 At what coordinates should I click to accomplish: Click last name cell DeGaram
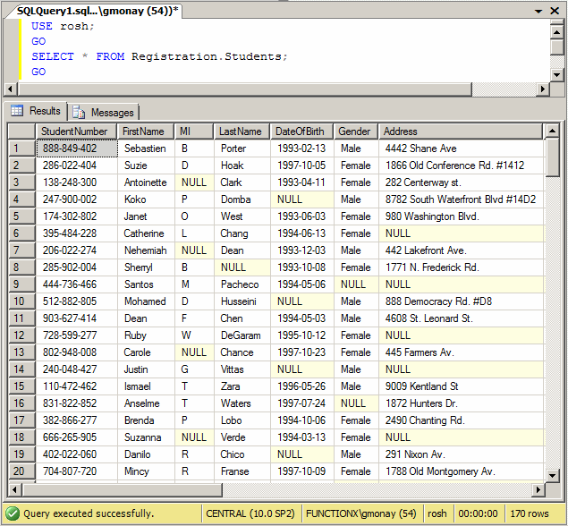point(242,335)
